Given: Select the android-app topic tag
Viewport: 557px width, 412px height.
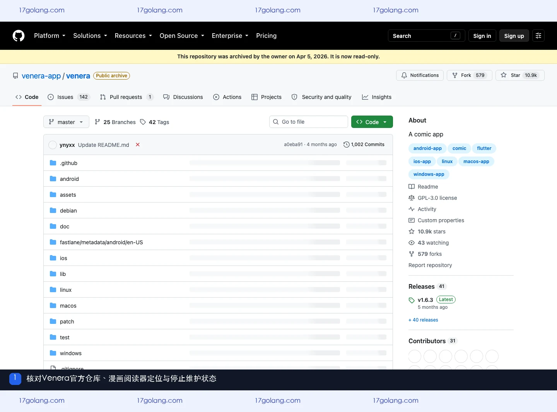Looking at the screenshot, I should (x=427, y=148).
